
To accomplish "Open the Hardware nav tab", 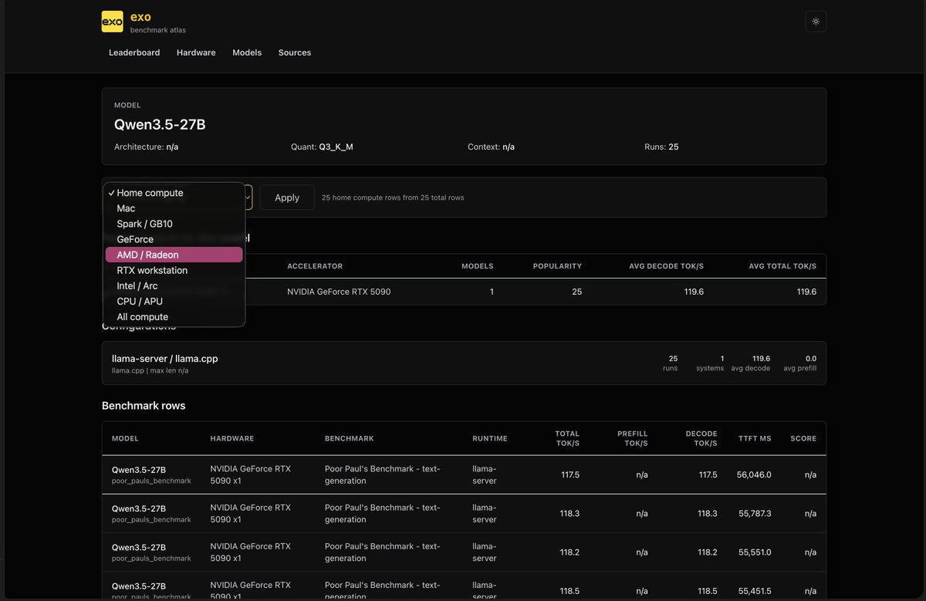I will click(196, 52).
